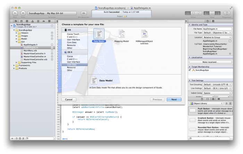Select AppDelegate.h in the navigator
Image resolution: width=243 pixels, height=154 pixels.
(31, 45)
